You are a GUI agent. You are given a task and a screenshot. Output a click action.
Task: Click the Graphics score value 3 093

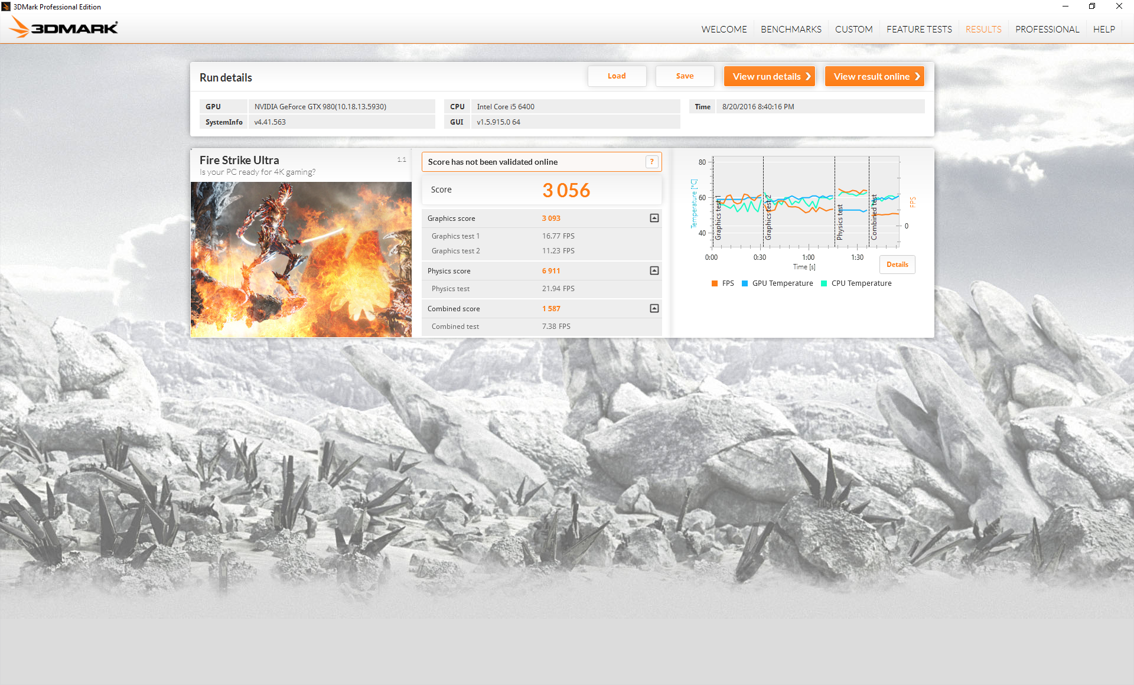(x=551, y=218)
